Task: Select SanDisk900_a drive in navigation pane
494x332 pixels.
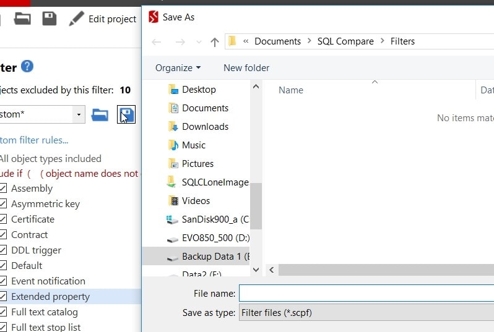Action: 215,219
